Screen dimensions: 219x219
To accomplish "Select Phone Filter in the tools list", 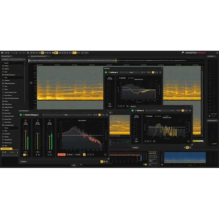I will (x=8, y=113).
